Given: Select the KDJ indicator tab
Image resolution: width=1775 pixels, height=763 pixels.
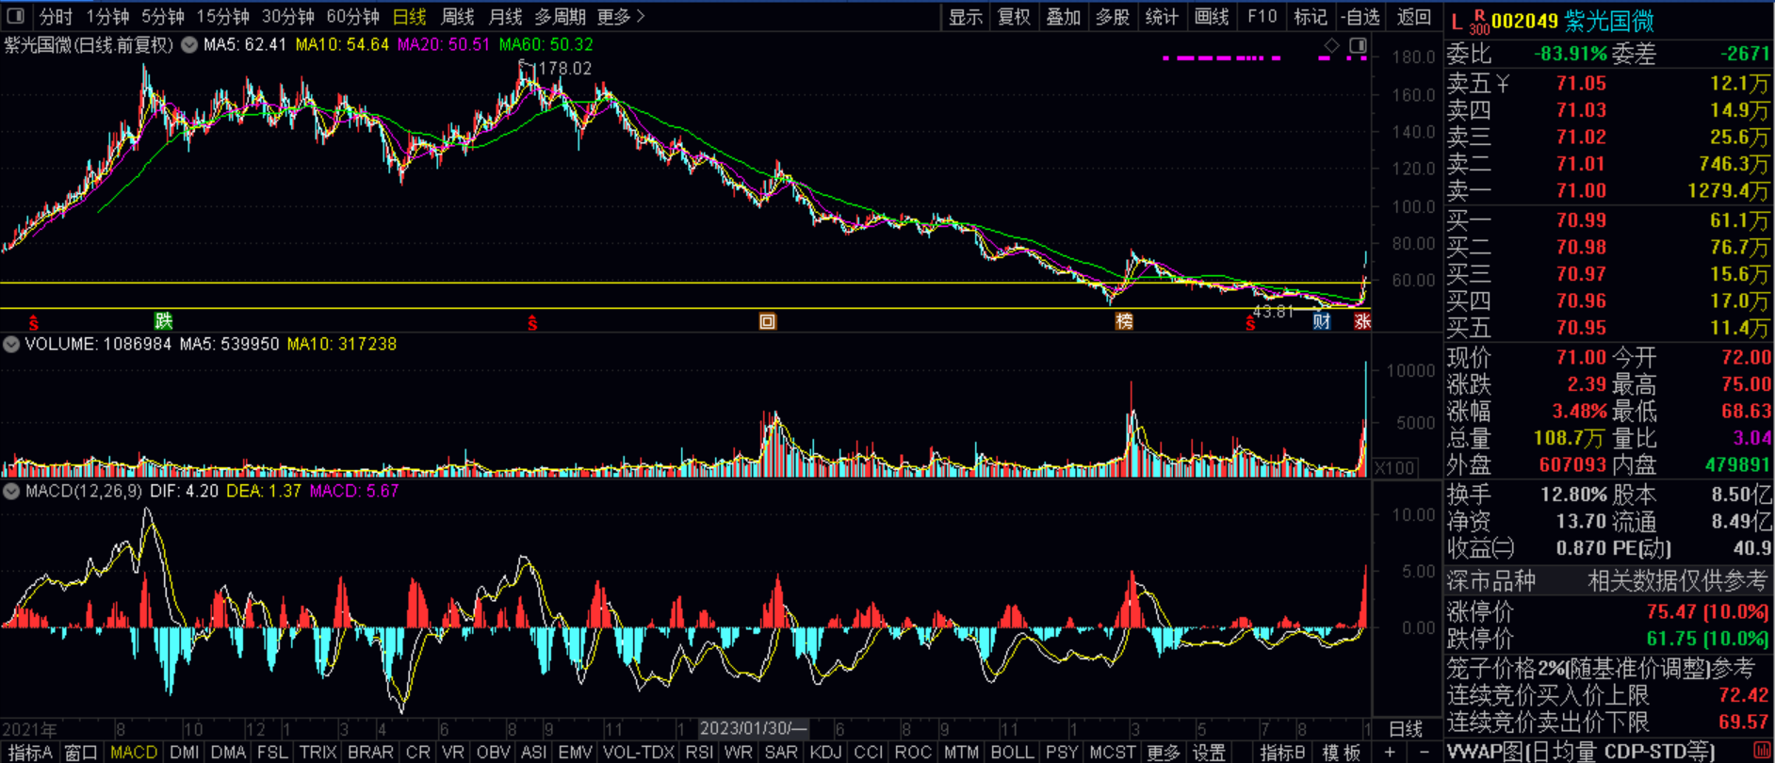Looking at the screenshot, I should 825,752.
